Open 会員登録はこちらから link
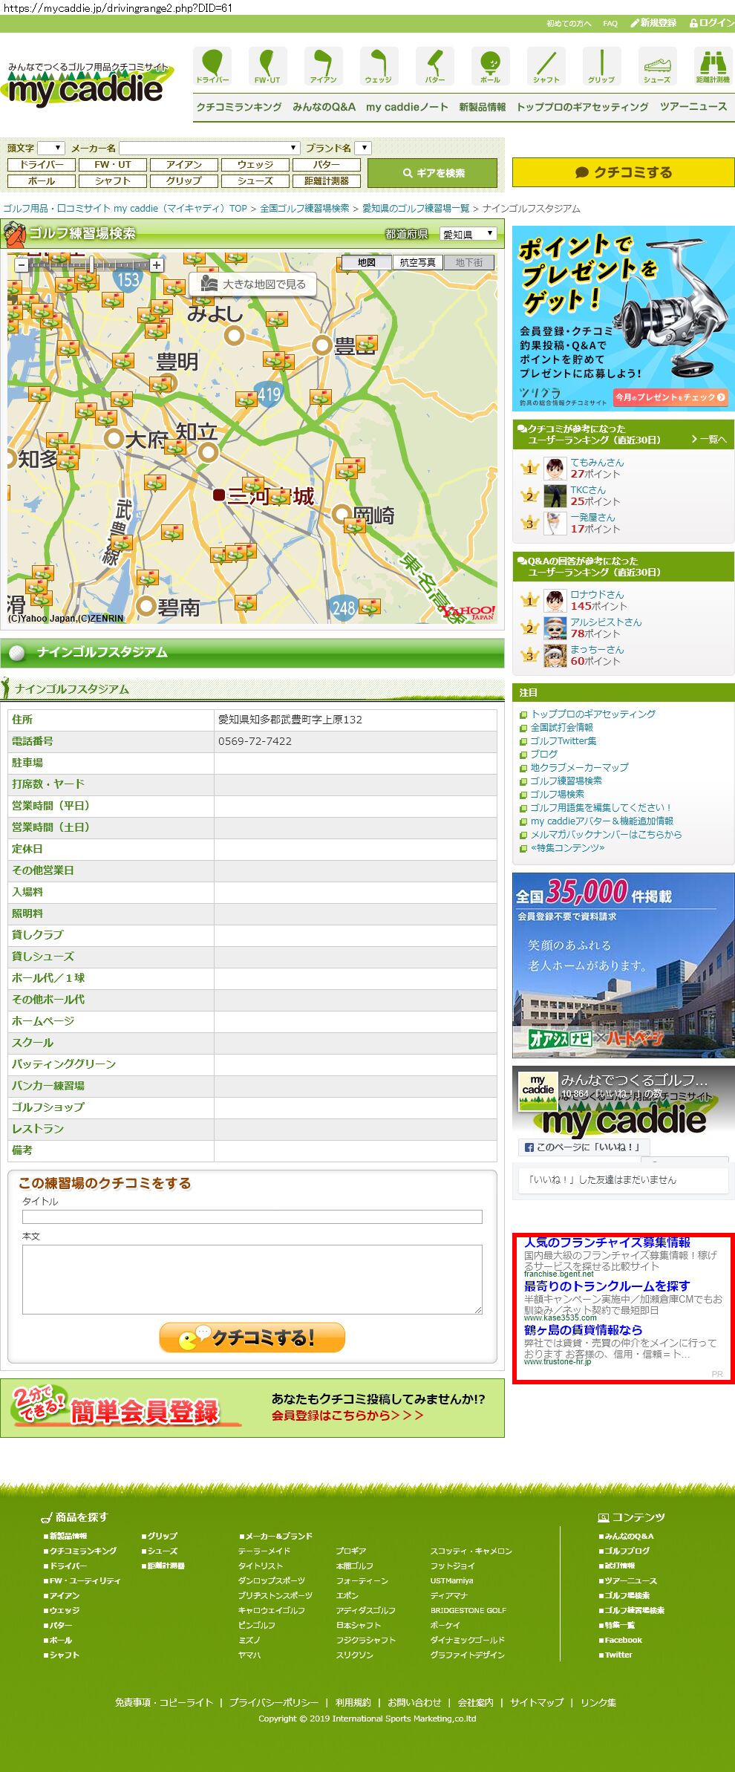This screenshot has height=1772, width=735. (x=347, y=1416)
